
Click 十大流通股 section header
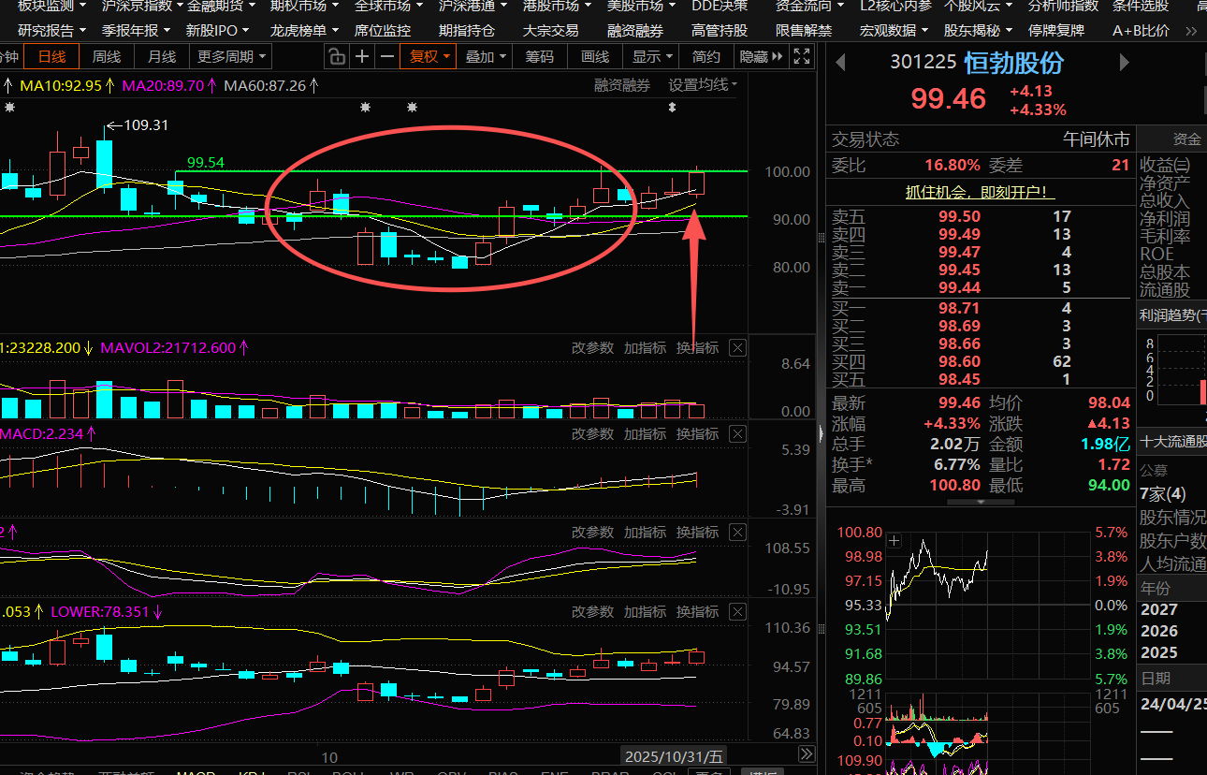coord(1172,443)
